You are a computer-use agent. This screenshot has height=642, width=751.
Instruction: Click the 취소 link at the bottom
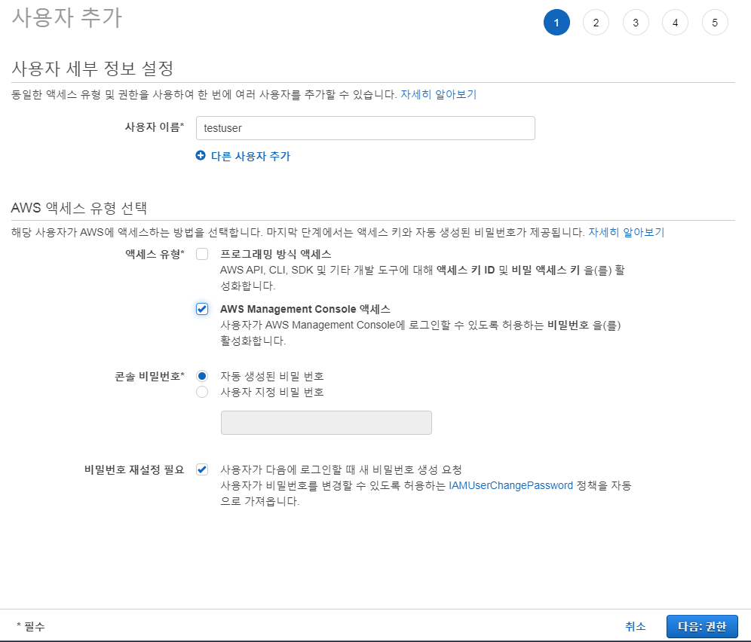635,626
